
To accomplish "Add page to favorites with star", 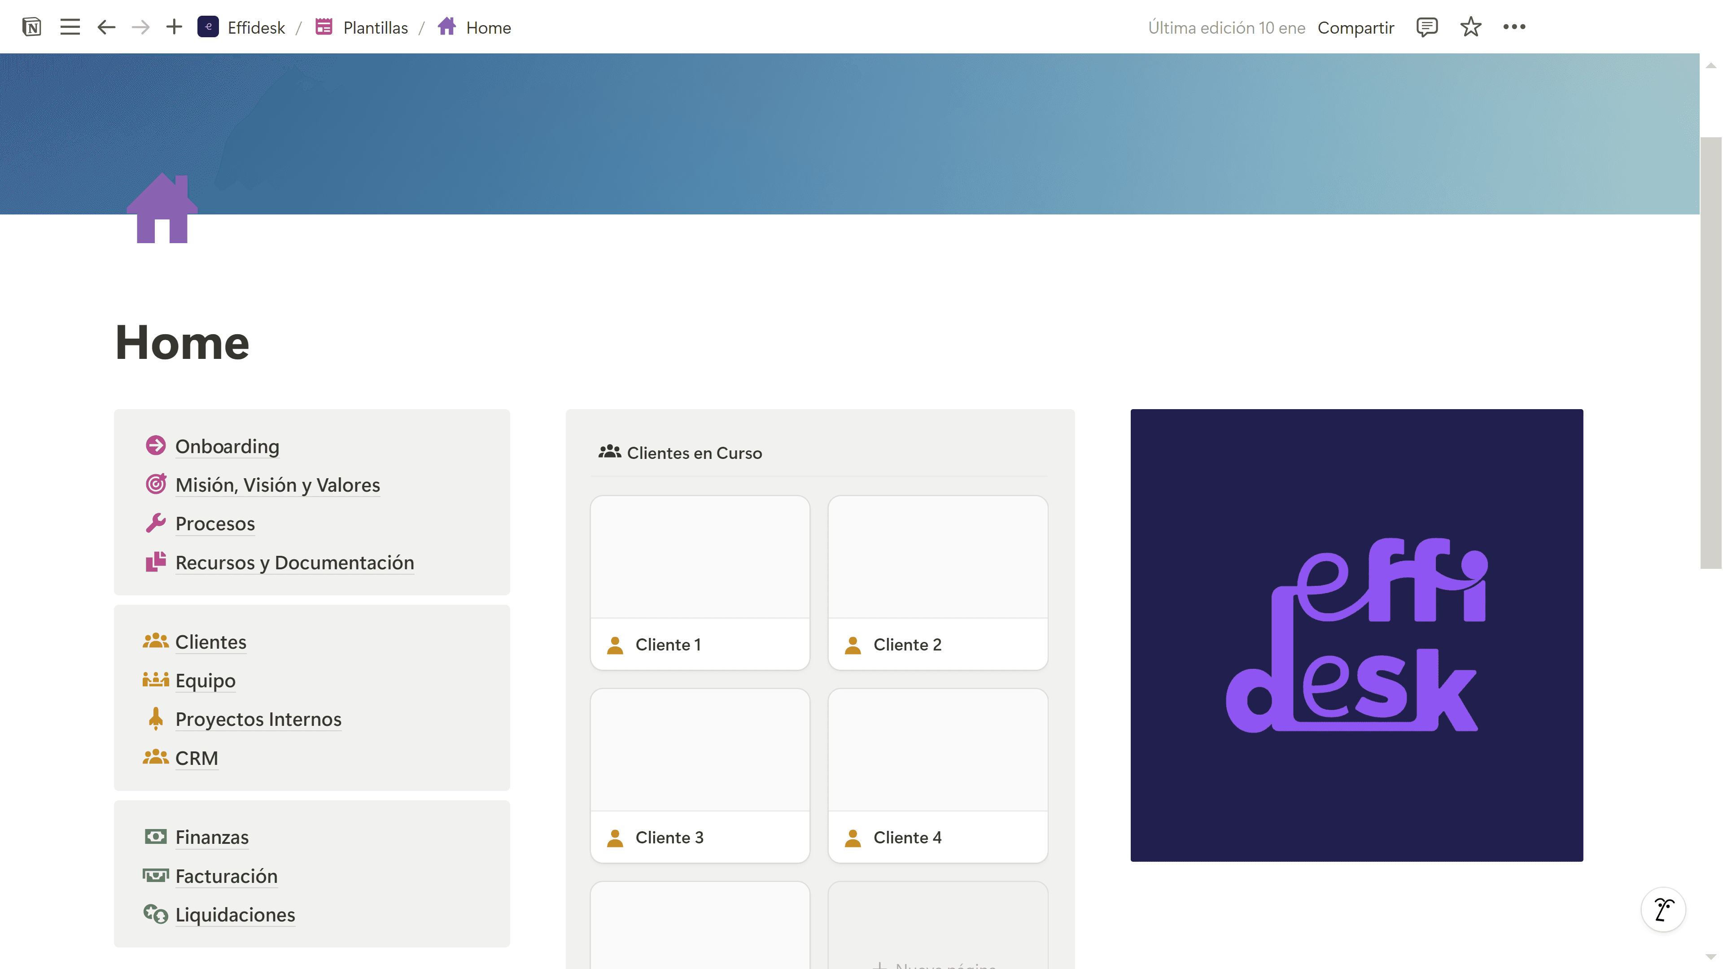I will click(x=1470, y=27).
